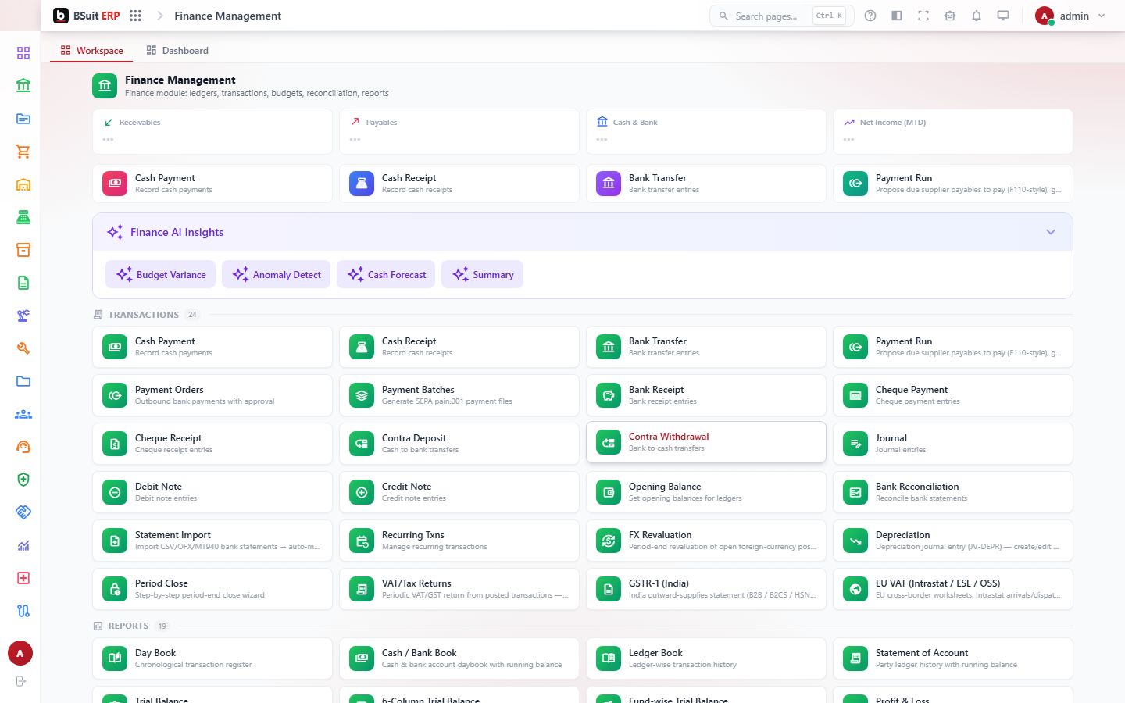Click the monitor display icon in header

[1003, 16]
